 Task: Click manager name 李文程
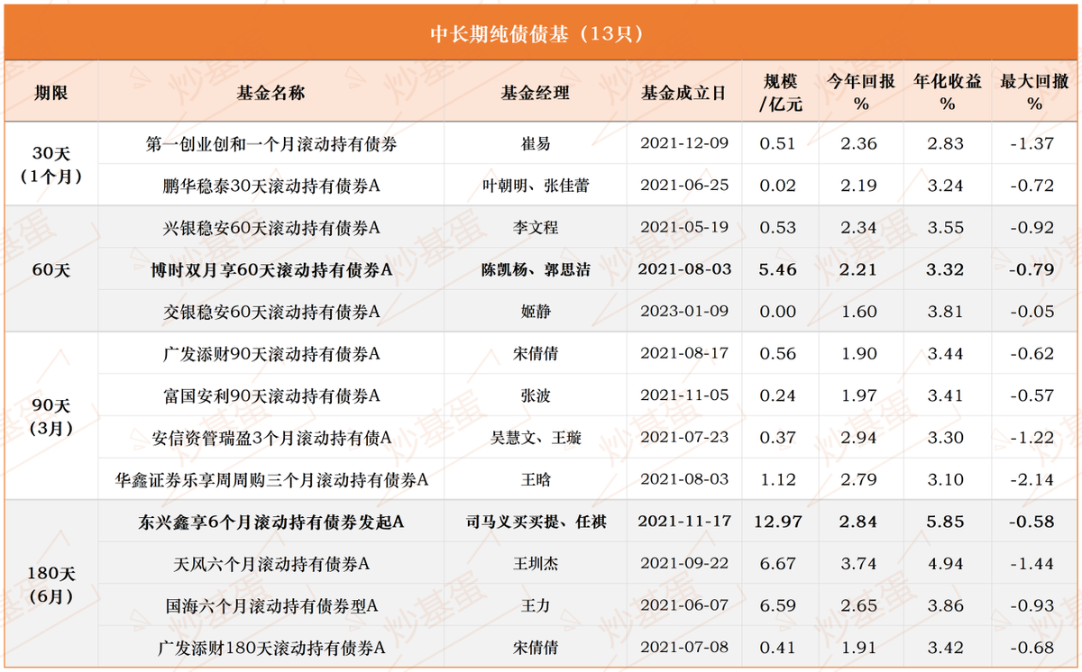[536, 228]
